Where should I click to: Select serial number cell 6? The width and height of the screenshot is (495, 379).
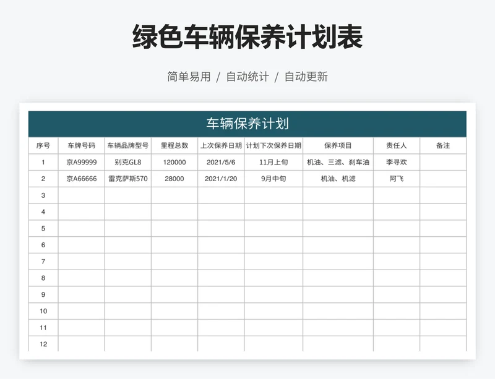click(43, 245)
